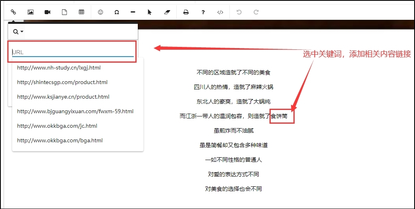Viewport: 415px width, 209px height.
Task: Expand the link search dropdown
Action: click(x=18, y=32)
